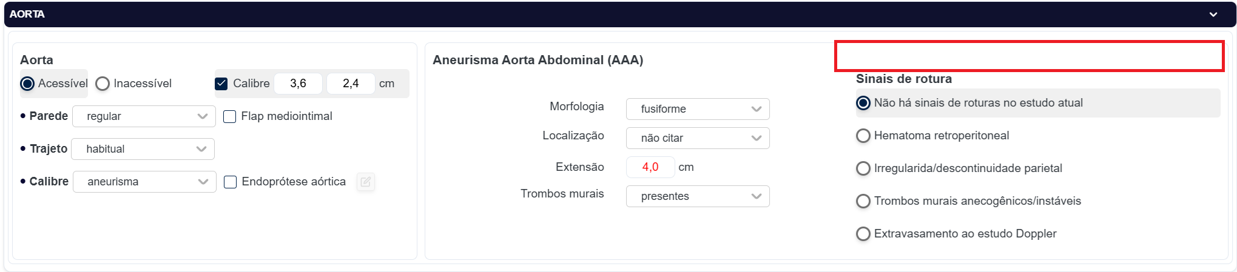The width and height of the screenshot is (1237, 272).
Task: Expand the Trombos murais dropdown
Action: (698, 196)
